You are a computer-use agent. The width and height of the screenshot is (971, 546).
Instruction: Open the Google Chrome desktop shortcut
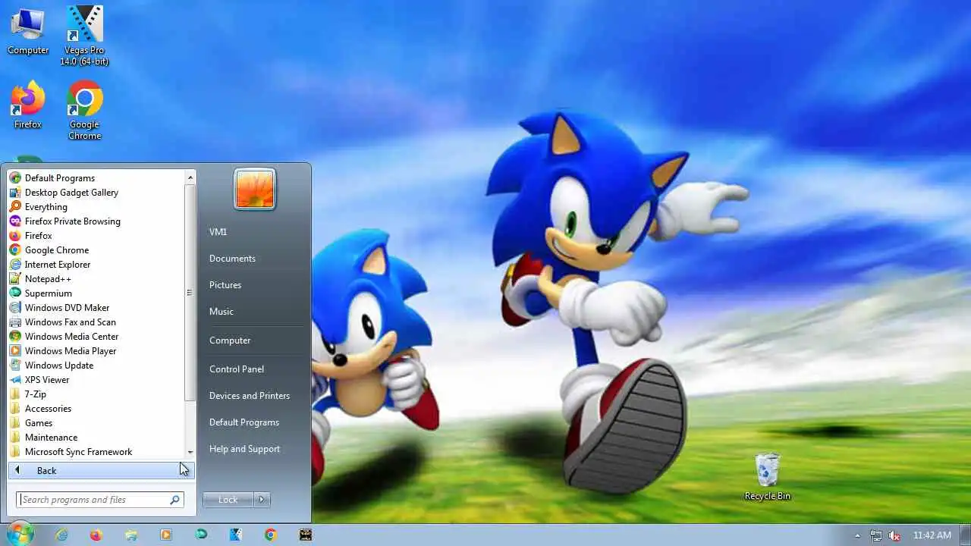point(84,111)
